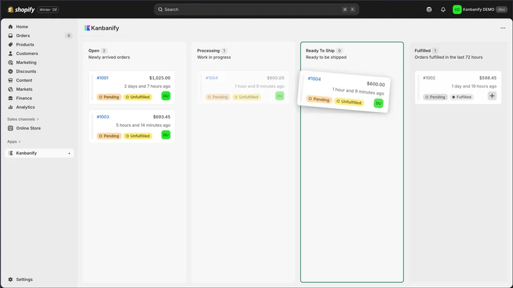The height and width of the screenshot is (288, 513).
Task: Open Marketing section
Action: 26,62
